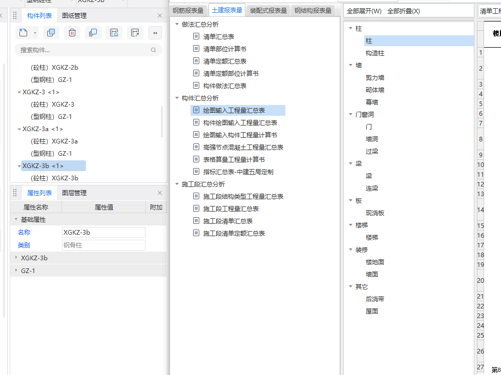Image resolution: width=501 pixels, height=375 pixels.
Task: Open the 清单定额汇总表 report icon
Action: pyautogui.click(x=196, y=60)
